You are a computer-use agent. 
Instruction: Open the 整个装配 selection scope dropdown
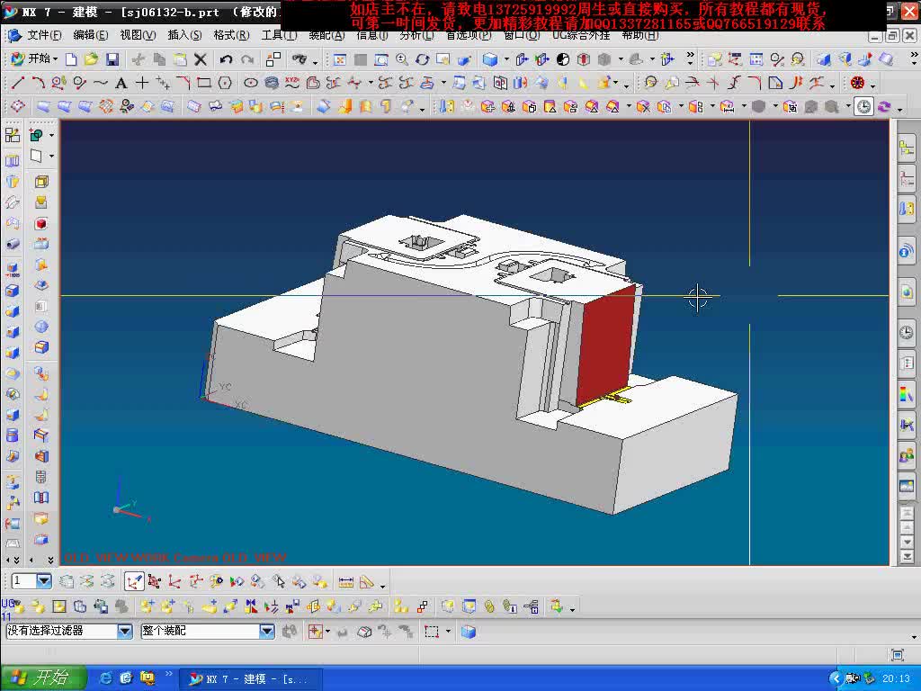[208, 631]
